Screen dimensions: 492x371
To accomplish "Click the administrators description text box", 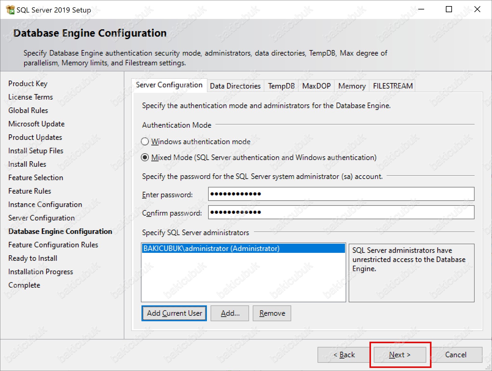I will [412, 273].
